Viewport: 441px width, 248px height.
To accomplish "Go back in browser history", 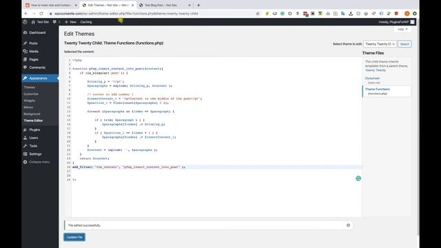I will point(26,14).
